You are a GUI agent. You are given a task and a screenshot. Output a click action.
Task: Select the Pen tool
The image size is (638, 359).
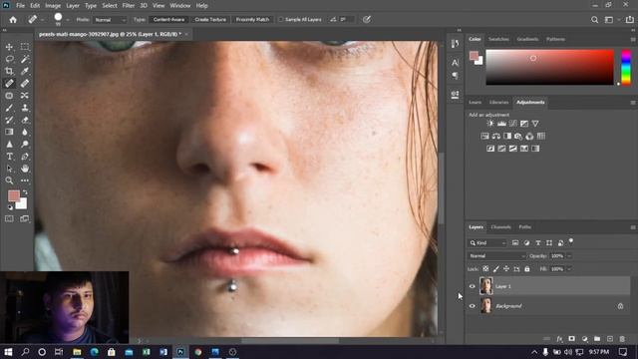click(x=25, y=157)
